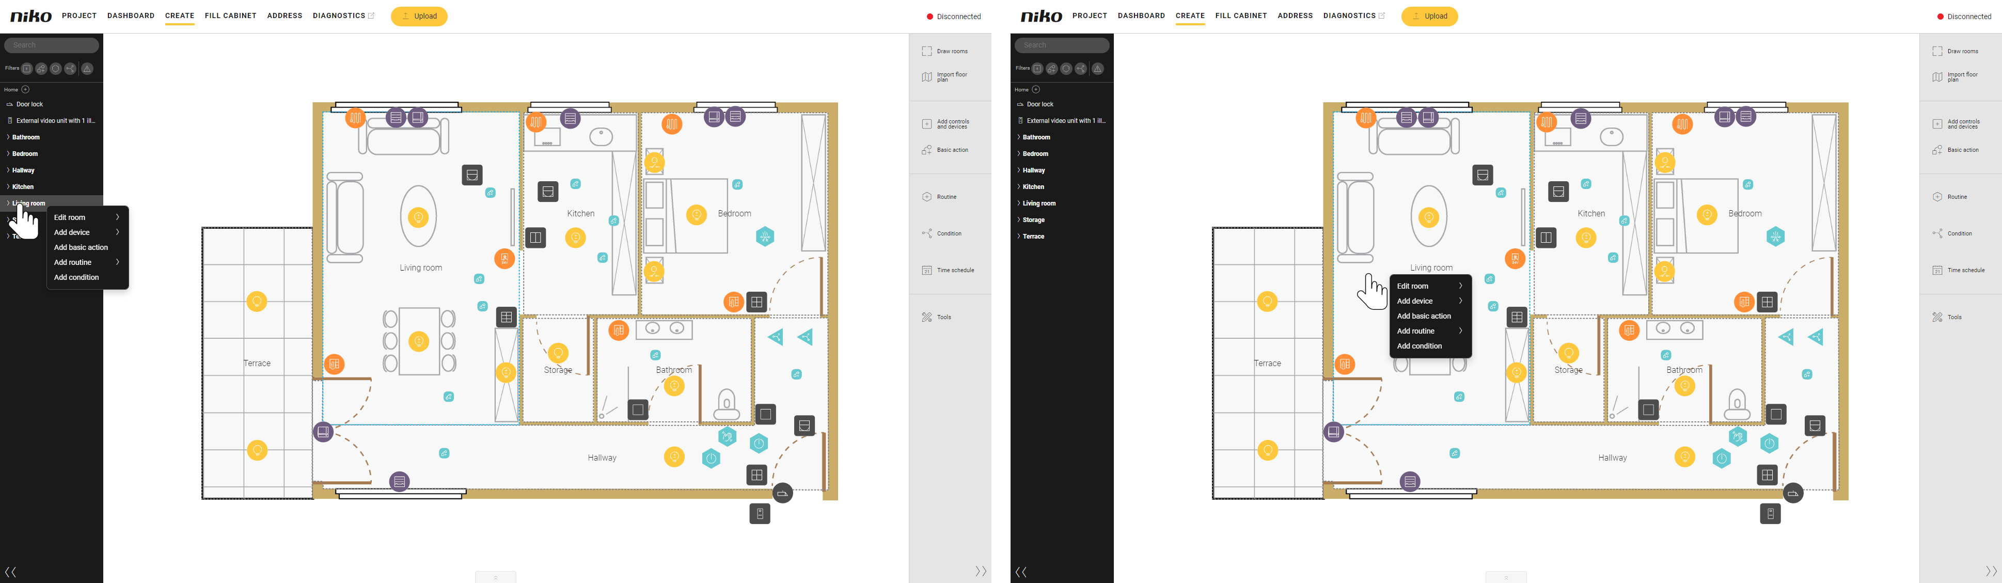Toggle the controls filter icon in left window
The width and height of the screenshot is (2002, 583).
(x=26, y=68)
